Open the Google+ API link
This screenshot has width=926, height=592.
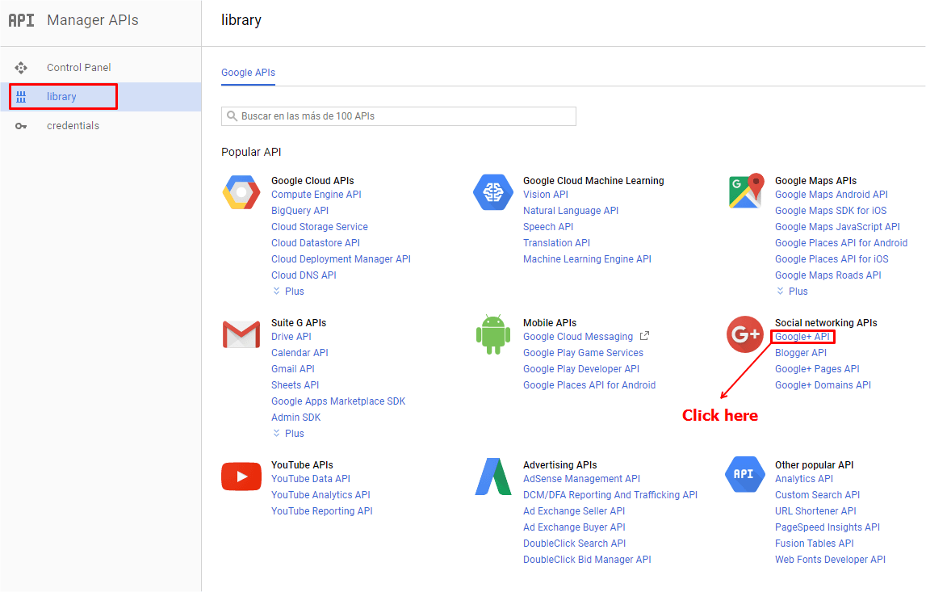pos(802,337)
